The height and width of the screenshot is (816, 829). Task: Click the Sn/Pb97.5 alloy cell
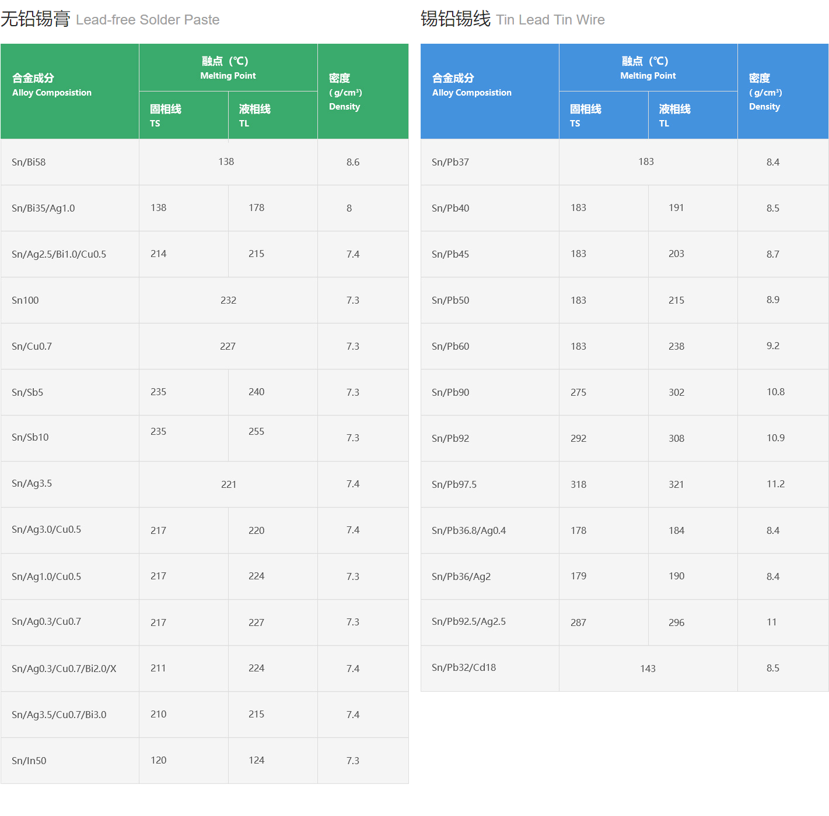454,484
